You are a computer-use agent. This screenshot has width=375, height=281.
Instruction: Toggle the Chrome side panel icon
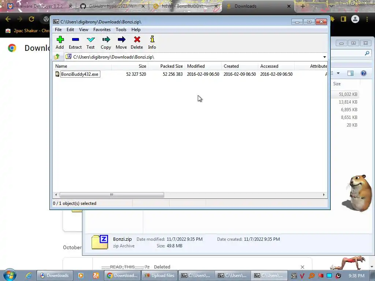tap(344, 19)
